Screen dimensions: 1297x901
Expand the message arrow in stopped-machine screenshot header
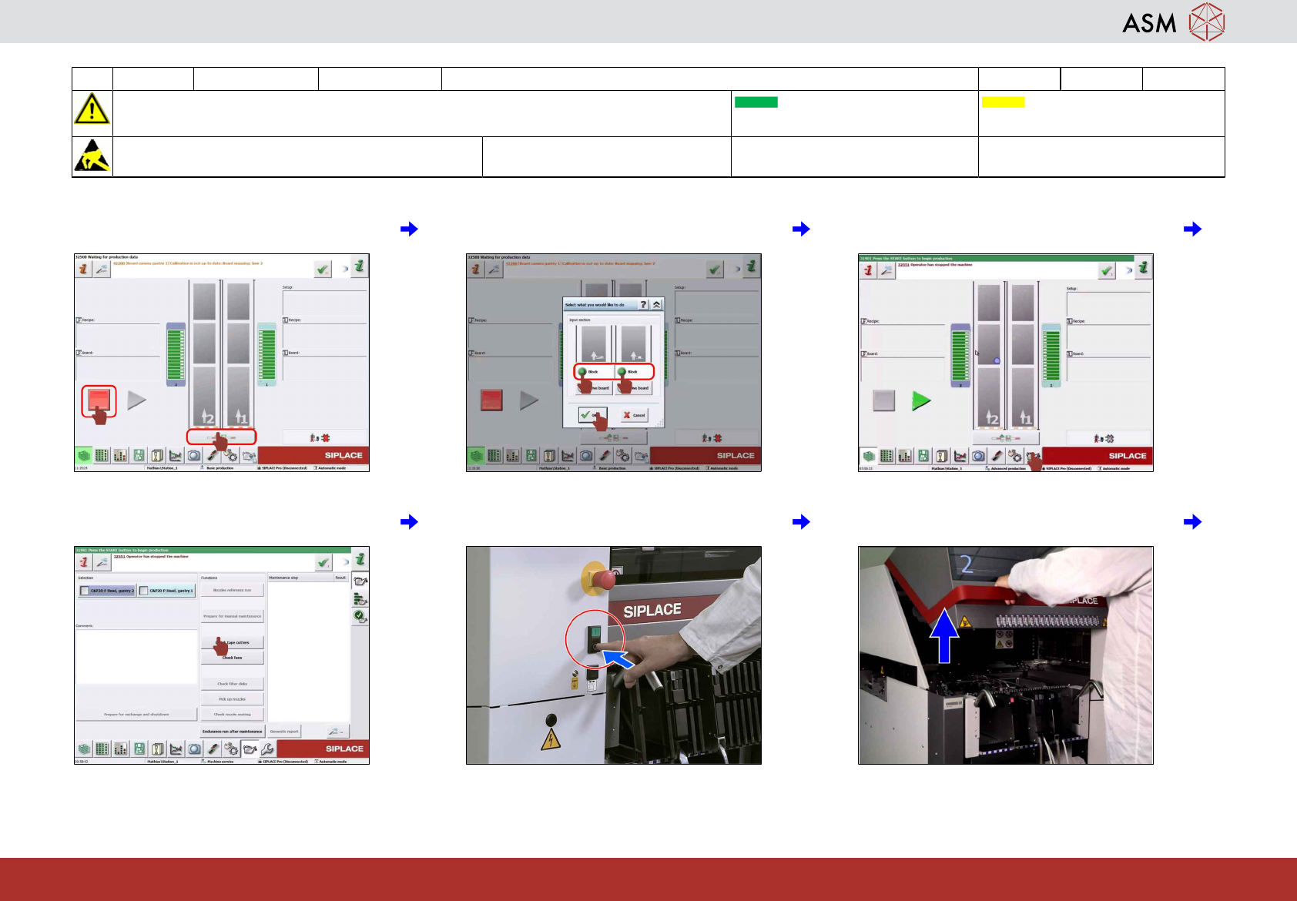tap(1130, 270)
